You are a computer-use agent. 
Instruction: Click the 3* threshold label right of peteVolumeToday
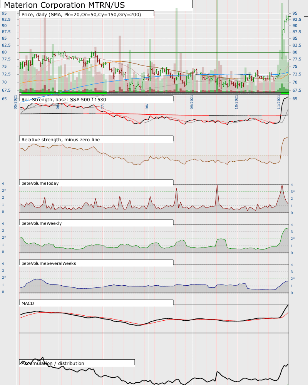(293, 191)
